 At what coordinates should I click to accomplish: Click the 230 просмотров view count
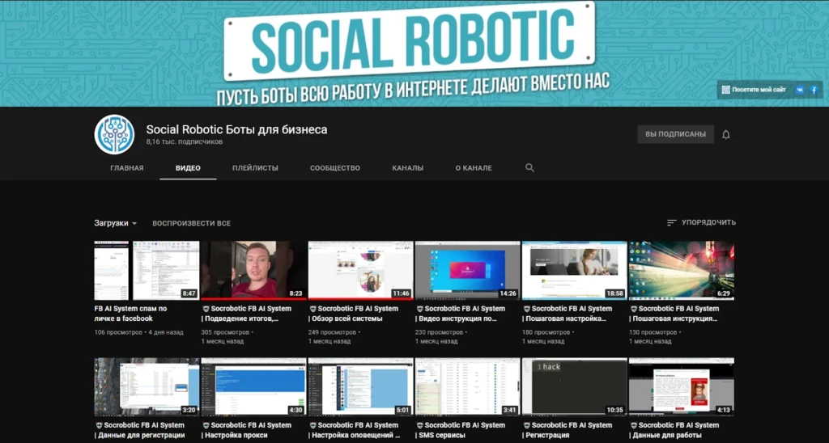439,332
